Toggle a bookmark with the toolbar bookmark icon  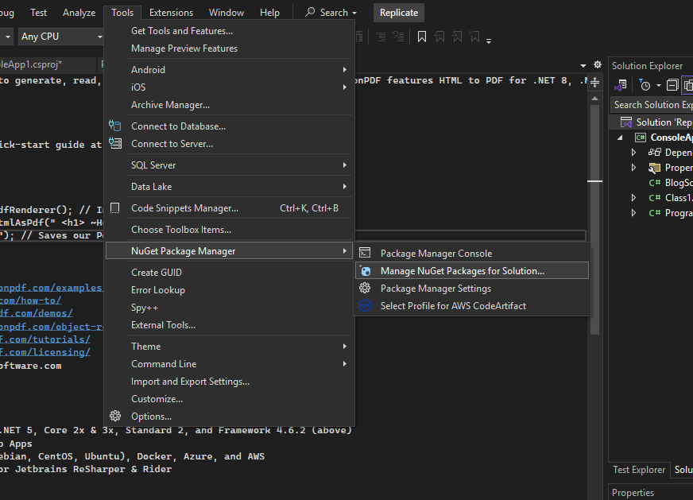click(422, 37)
